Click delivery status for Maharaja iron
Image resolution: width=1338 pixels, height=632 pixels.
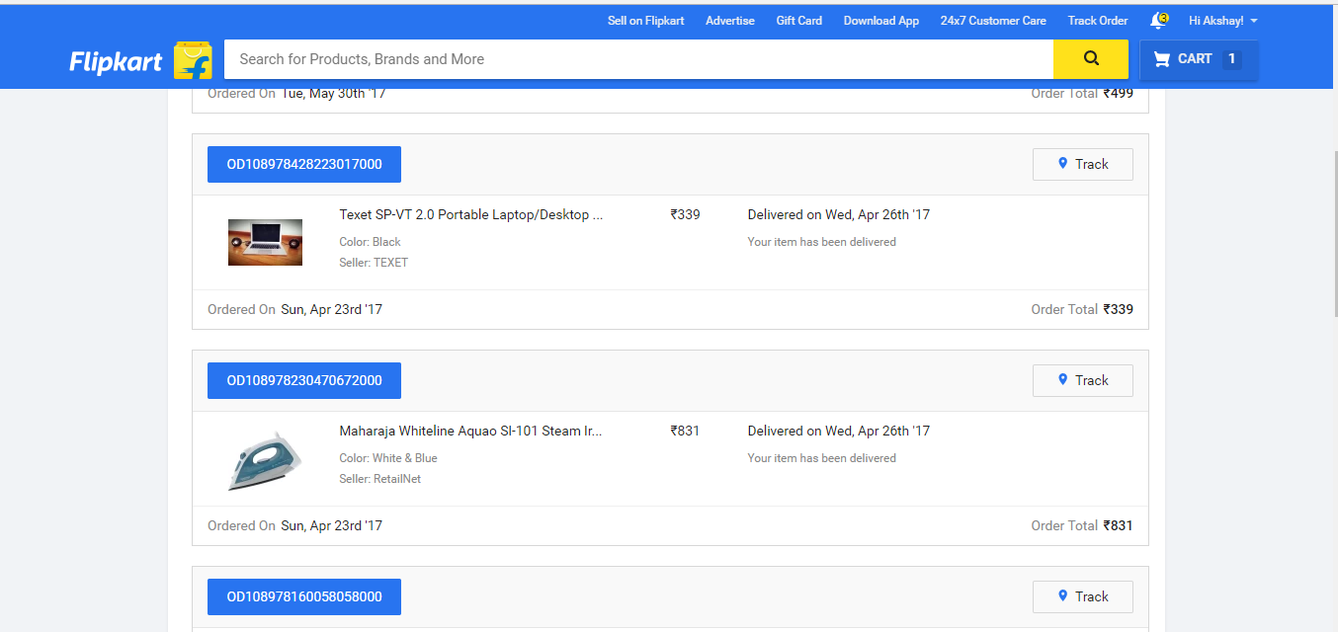tap(839, 431)
